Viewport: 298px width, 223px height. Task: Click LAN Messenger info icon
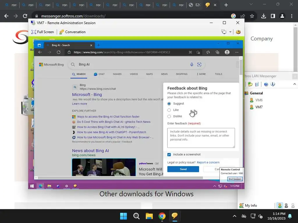coord(273,84)
